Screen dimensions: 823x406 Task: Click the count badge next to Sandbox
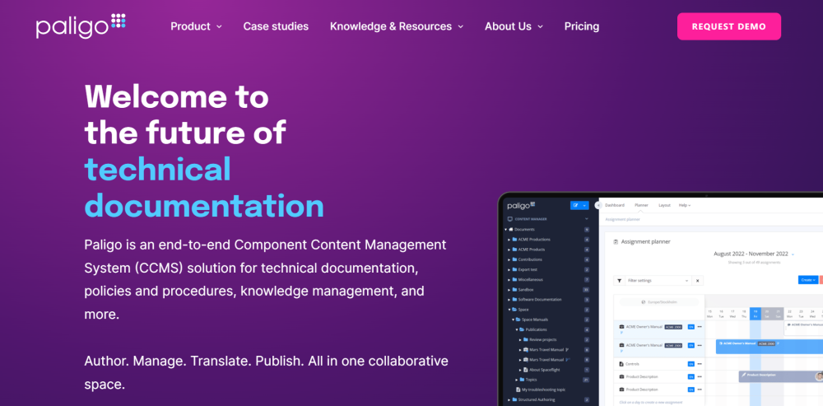pos(586,289)
